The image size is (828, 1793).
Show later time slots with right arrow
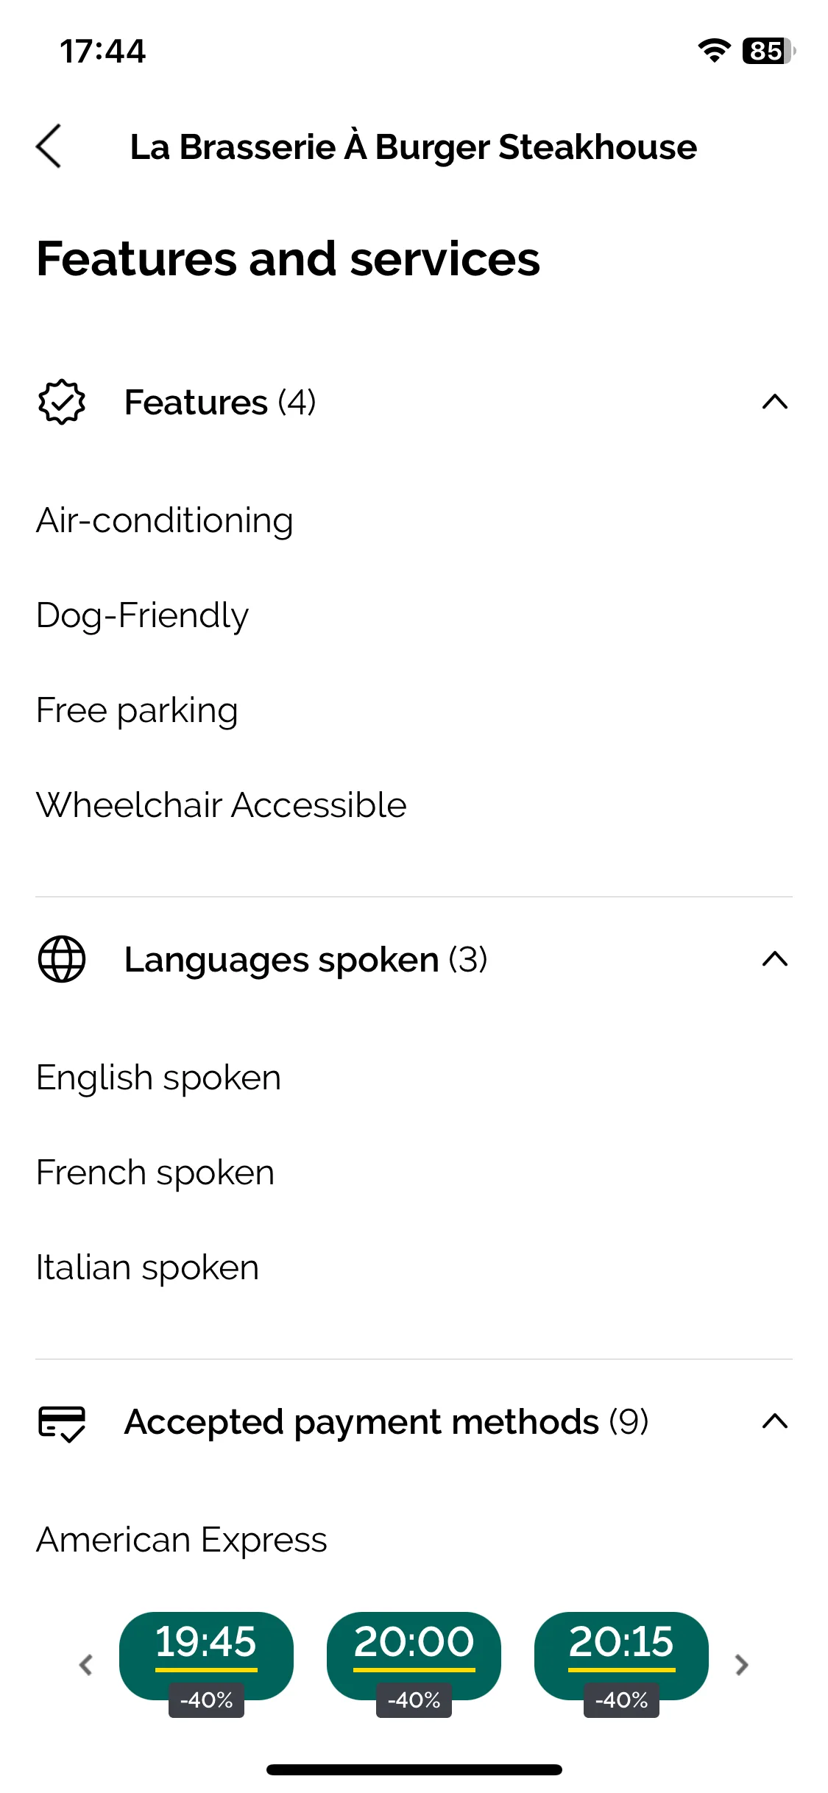point(742,1664)
